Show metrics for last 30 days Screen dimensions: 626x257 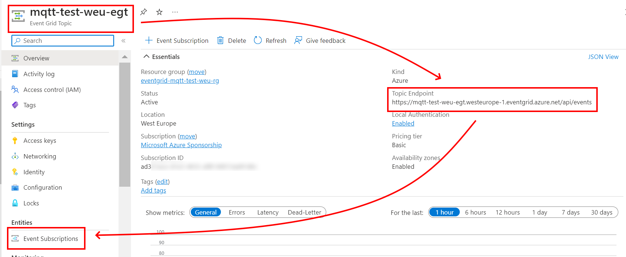tap(601, 212)
